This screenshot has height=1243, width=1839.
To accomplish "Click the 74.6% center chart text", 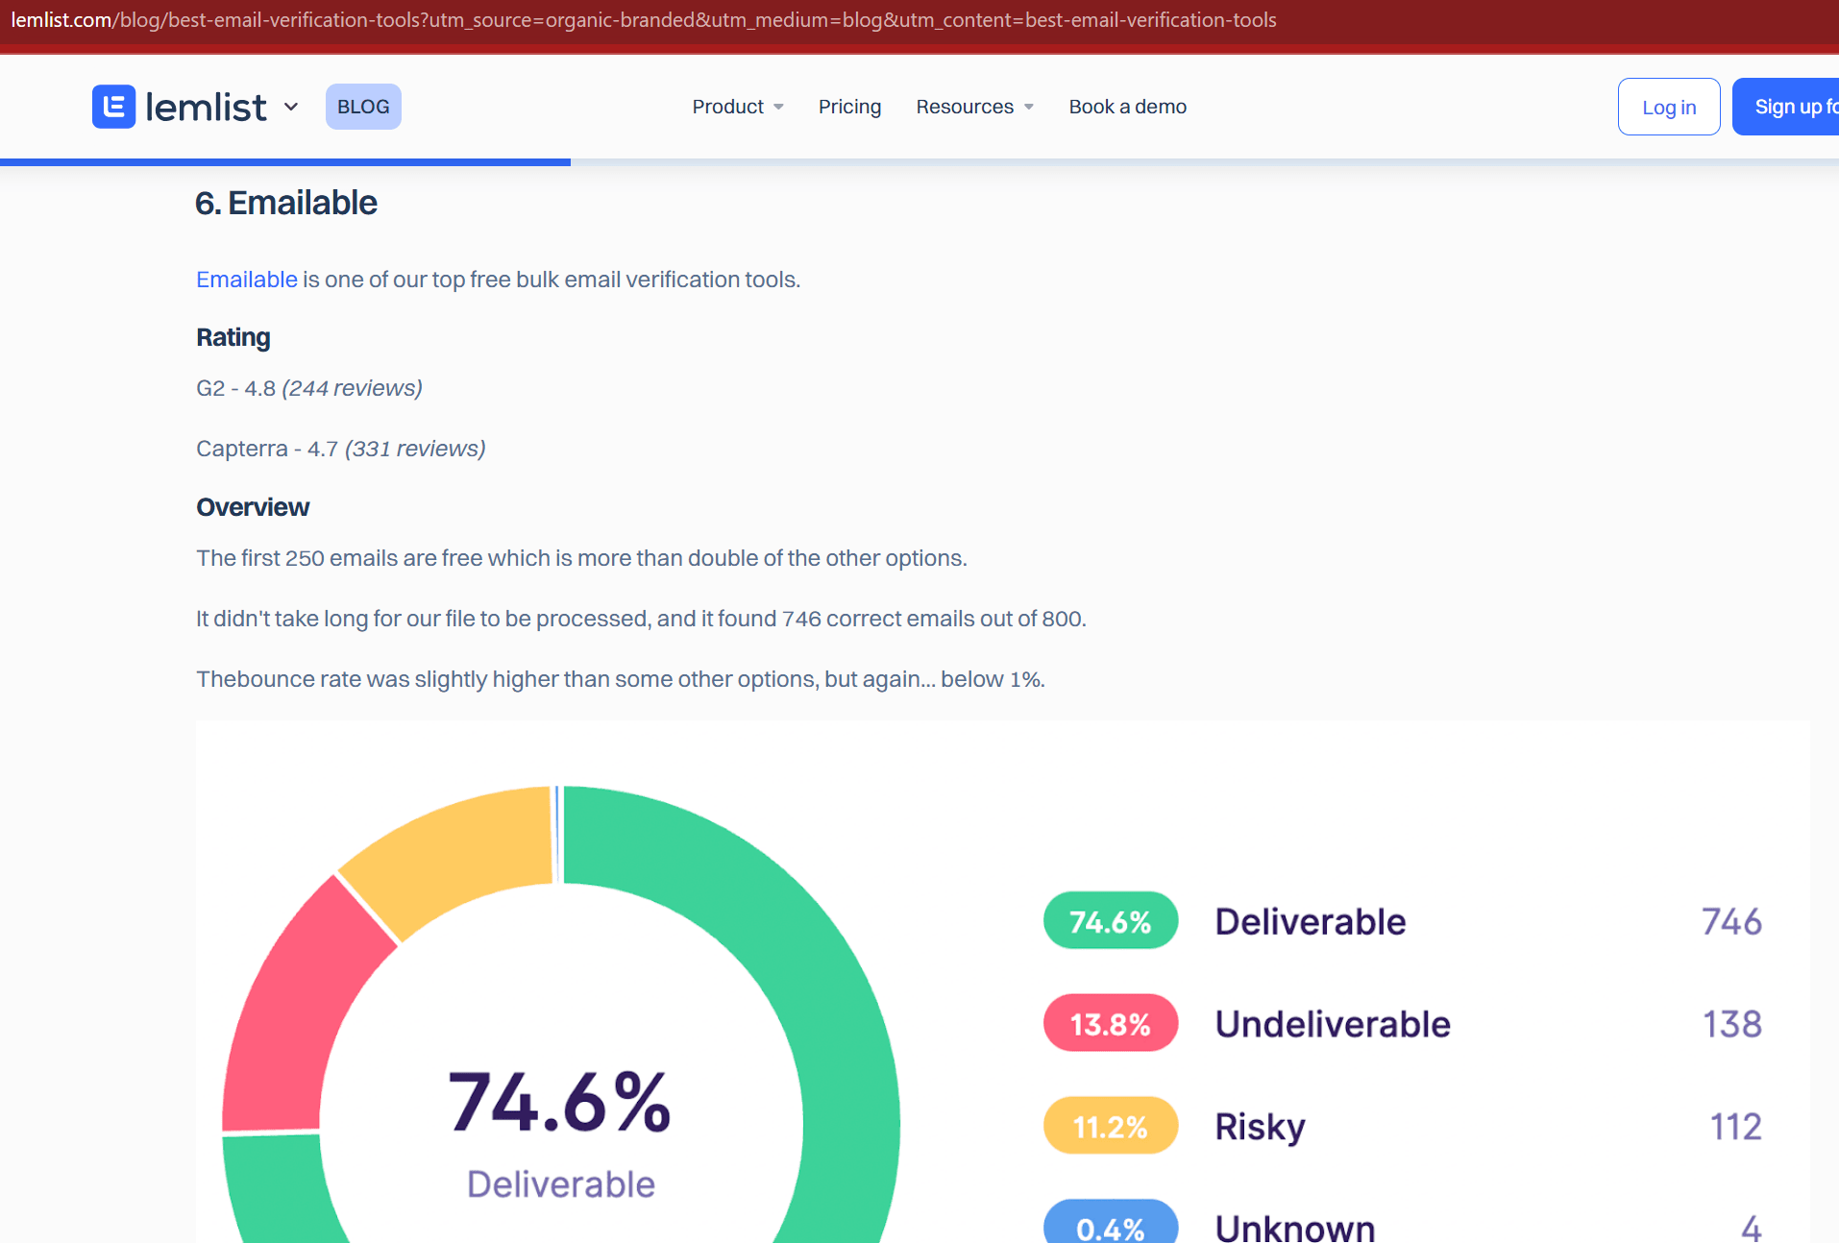I will (x=560, y=1102).
